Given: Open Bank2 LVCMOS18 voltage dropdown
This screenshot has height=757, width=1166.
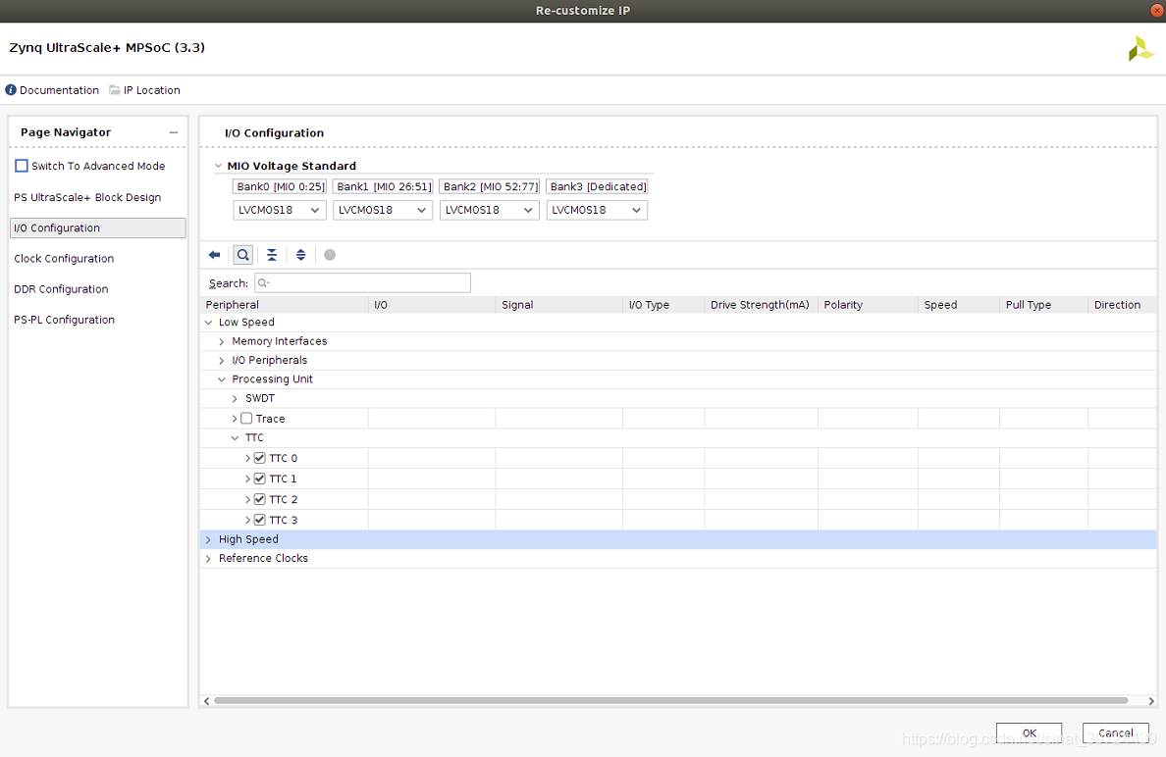Looking at the screenshot, I should coord(489,210).
